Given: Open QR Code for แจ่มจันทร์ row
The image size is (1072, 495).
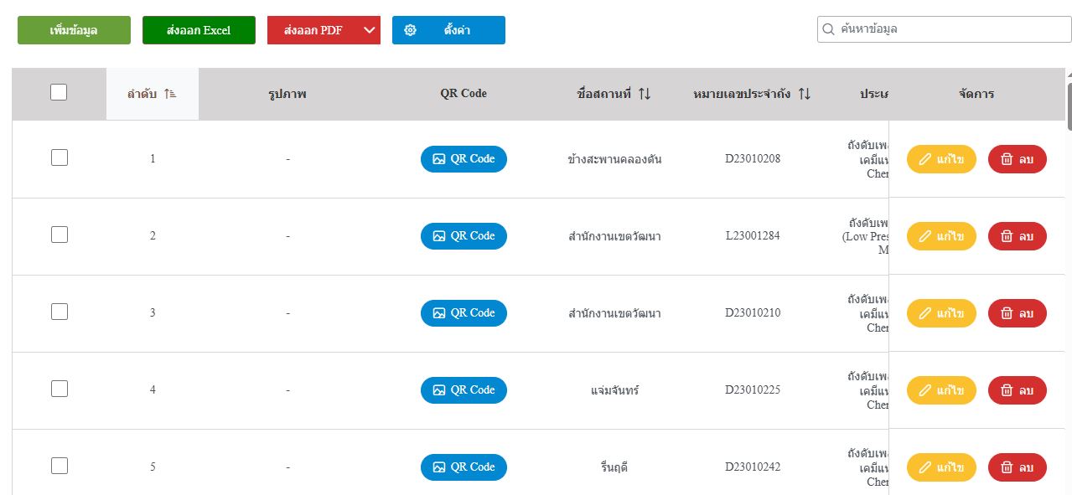Looking at the screenshot, I should 463,390.
